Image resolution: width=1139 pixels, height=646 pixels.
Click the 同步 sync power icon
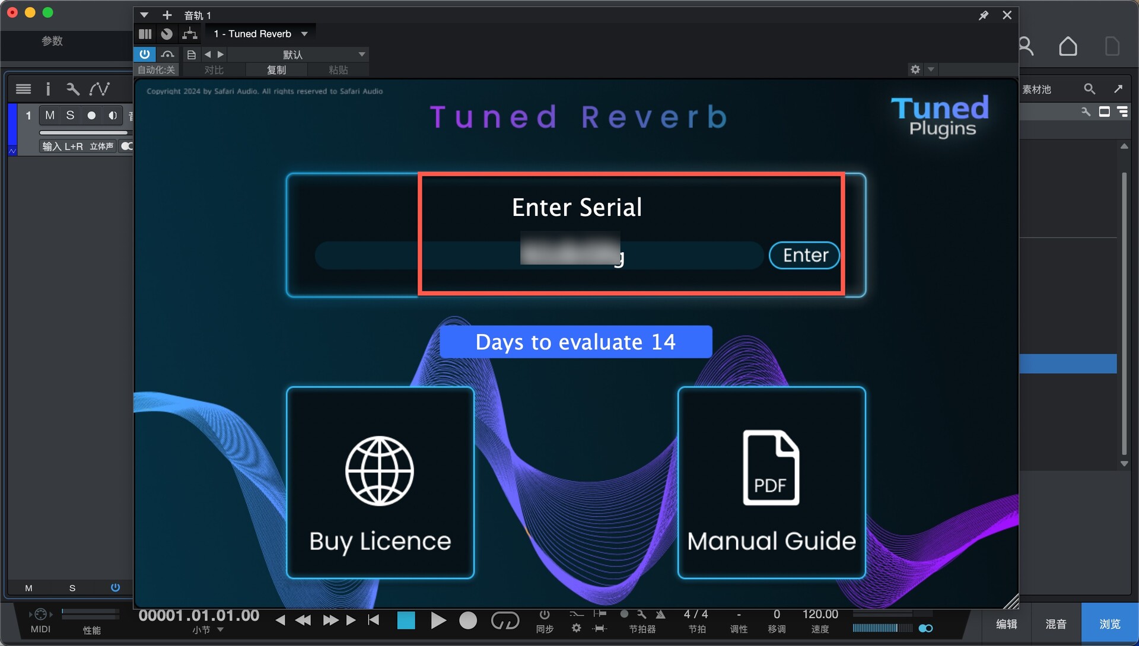(x=545, y=615)
